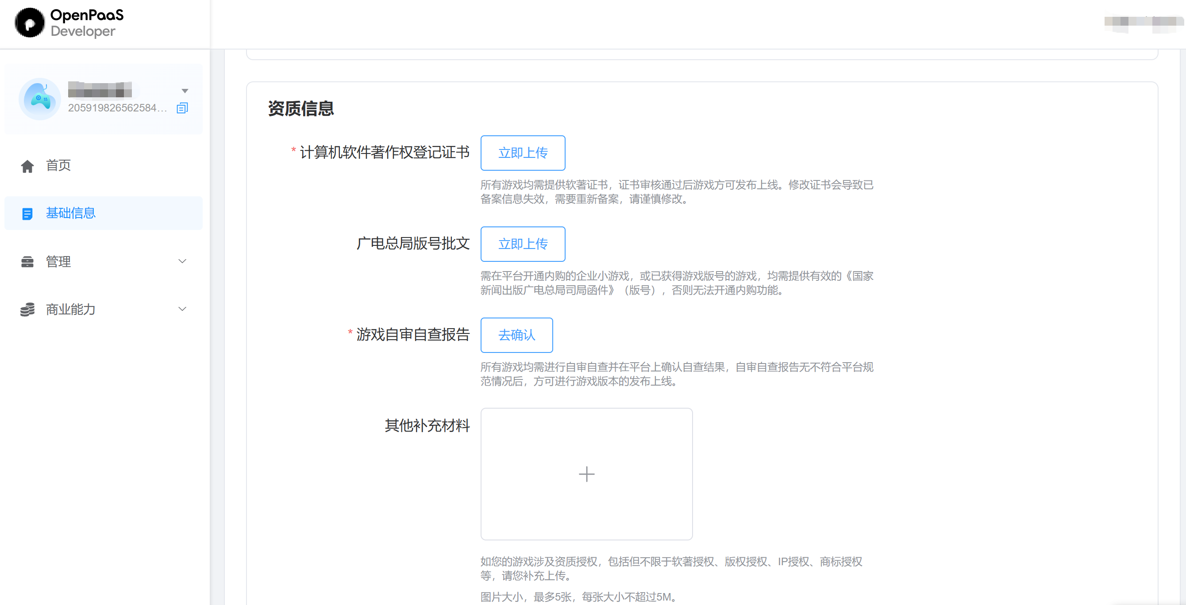Viewport: 1186px width, 605px height.
Task: Click the OpenPaaS Developer logo
Action: click(x=69, y=23)
